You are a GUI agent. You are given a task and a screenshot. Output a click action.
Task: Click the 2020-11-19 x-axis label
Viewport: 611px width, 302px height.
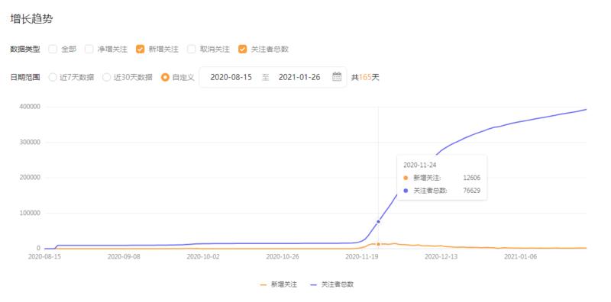click(361, 256)
